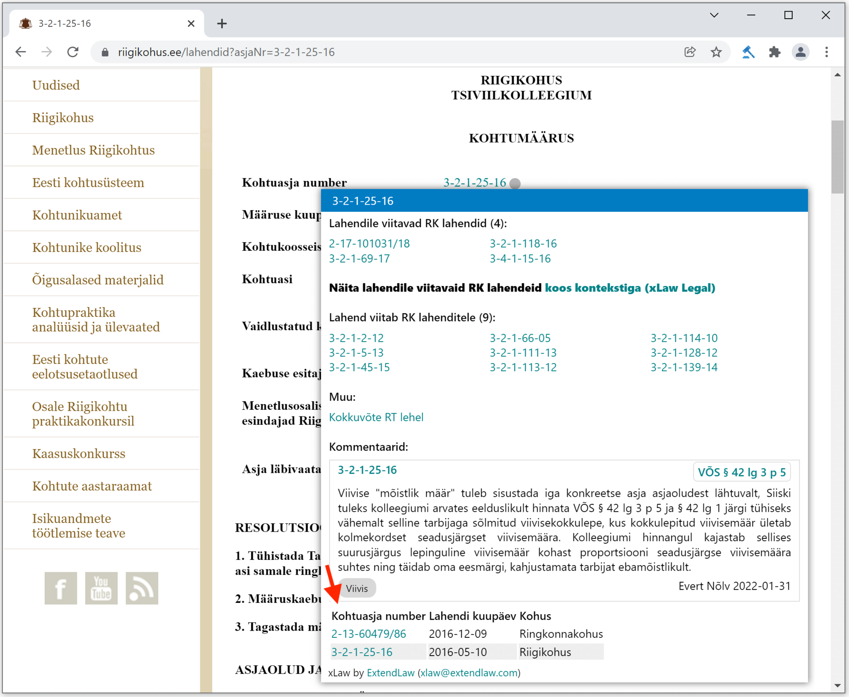Open the RSS feed icon
This screenshot has width=849, height=697.
141,588
